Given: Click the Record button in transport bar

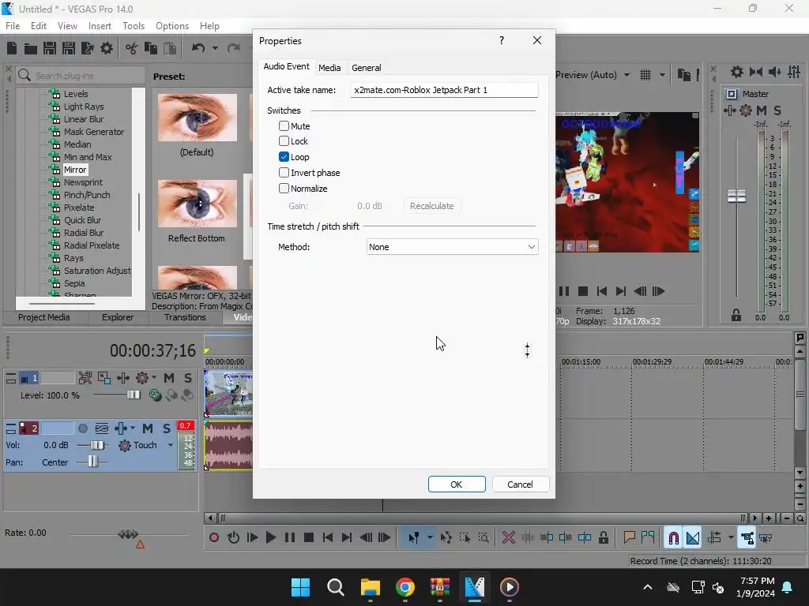Looking at the screenshot, I should pos(213,537).
